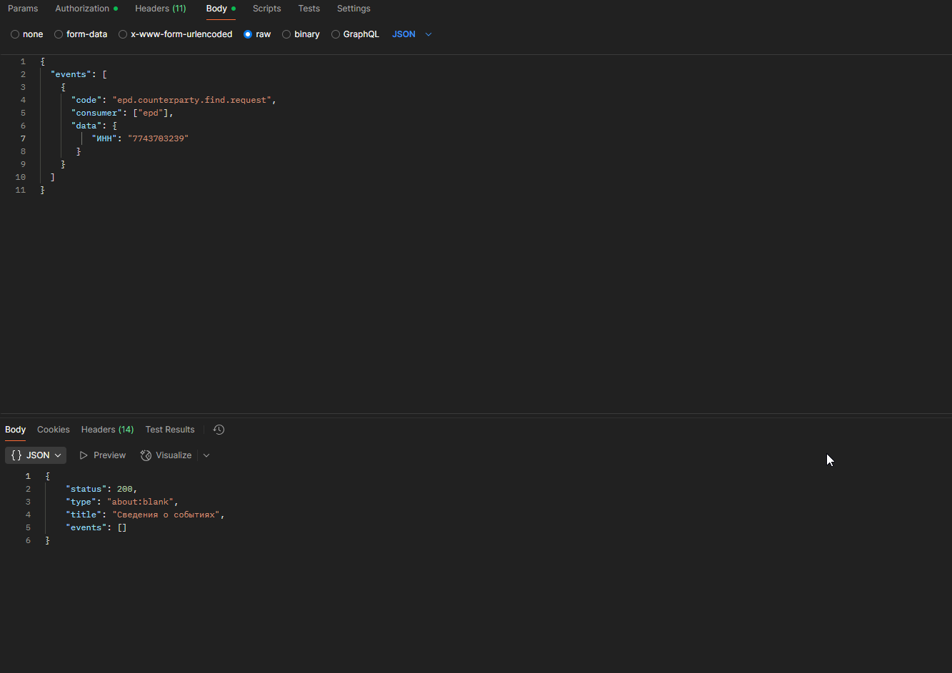Image resolution: width=952 pixels, height=673 pixels.
Task: Click the "7743703239" ИНН value
Action: point(158,138)
